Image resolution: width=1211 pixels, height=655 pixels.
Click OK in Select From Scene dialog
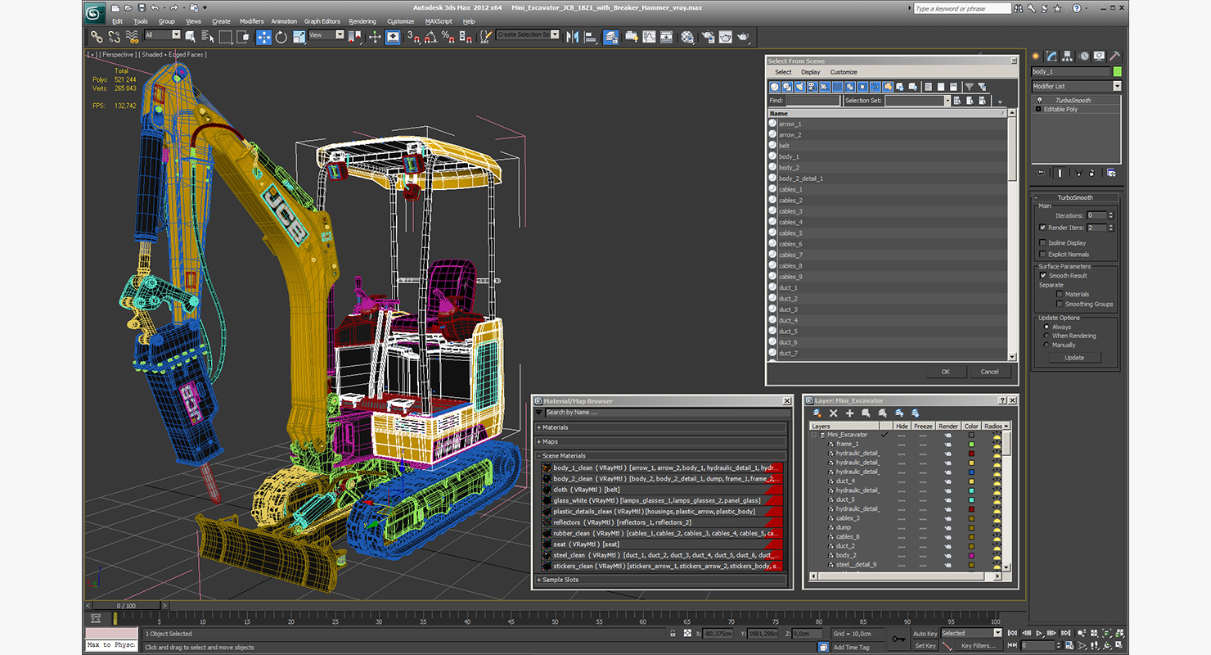click(945, 372)
